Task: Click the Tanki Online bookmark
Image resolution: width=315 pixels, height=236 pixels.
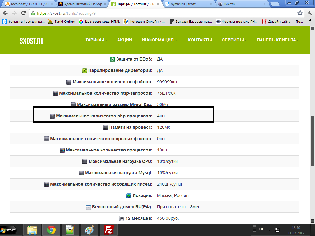Action: pyautogui.click(x=61, y=22)
